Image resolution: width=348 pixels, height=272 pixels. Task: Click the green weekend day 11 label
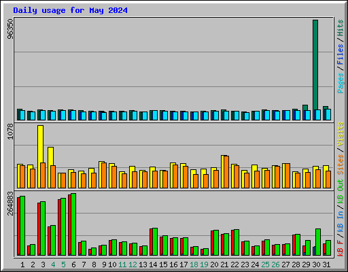(x=122, y=265)
